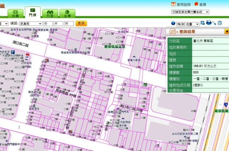Open the 使用說明 help icon
The image size is (229, 151).
tap(173, 4)
